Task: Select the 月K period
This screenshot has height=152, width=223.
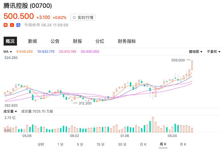Action: 183,144
